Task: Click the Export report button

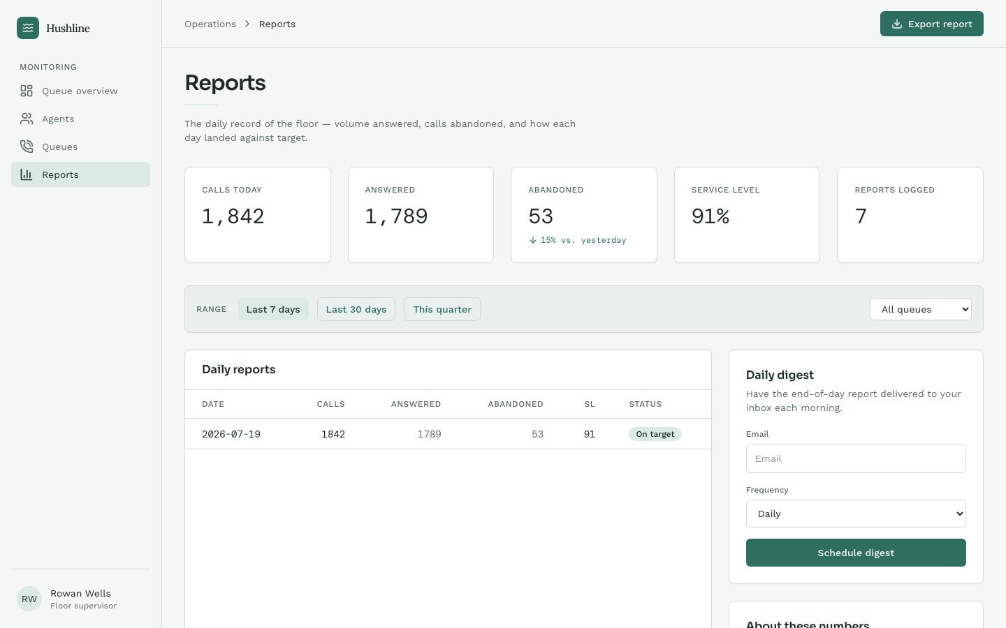Action: pyautogui.click(x=932, y=24)
